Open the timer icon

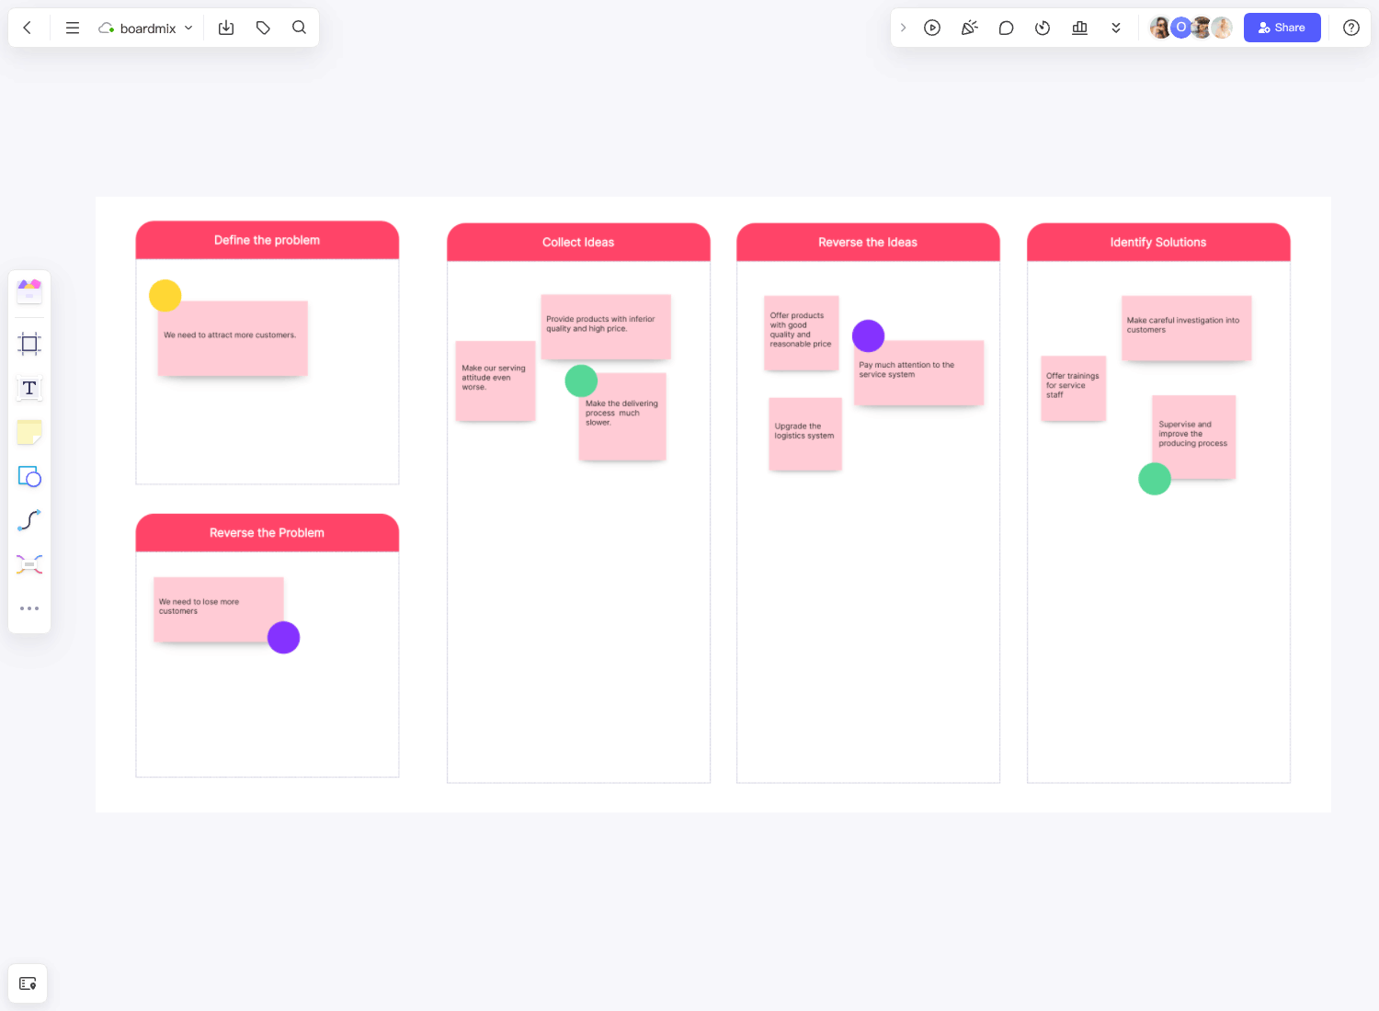[x=1043, y=28]
